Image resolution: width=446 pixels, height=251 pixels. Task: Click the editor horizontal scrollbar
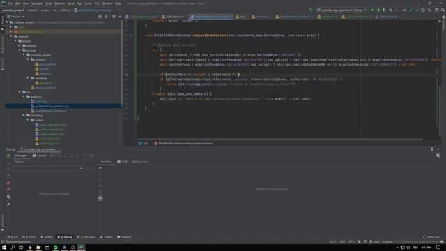tap(279, 139)
